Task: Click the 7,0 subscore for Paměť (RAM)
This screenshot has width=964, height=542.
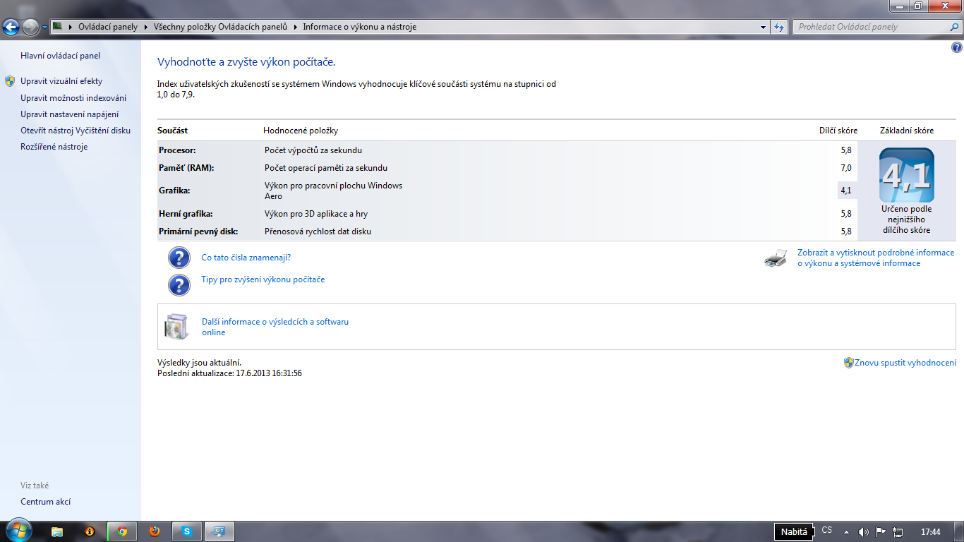Action: [846, 168]
